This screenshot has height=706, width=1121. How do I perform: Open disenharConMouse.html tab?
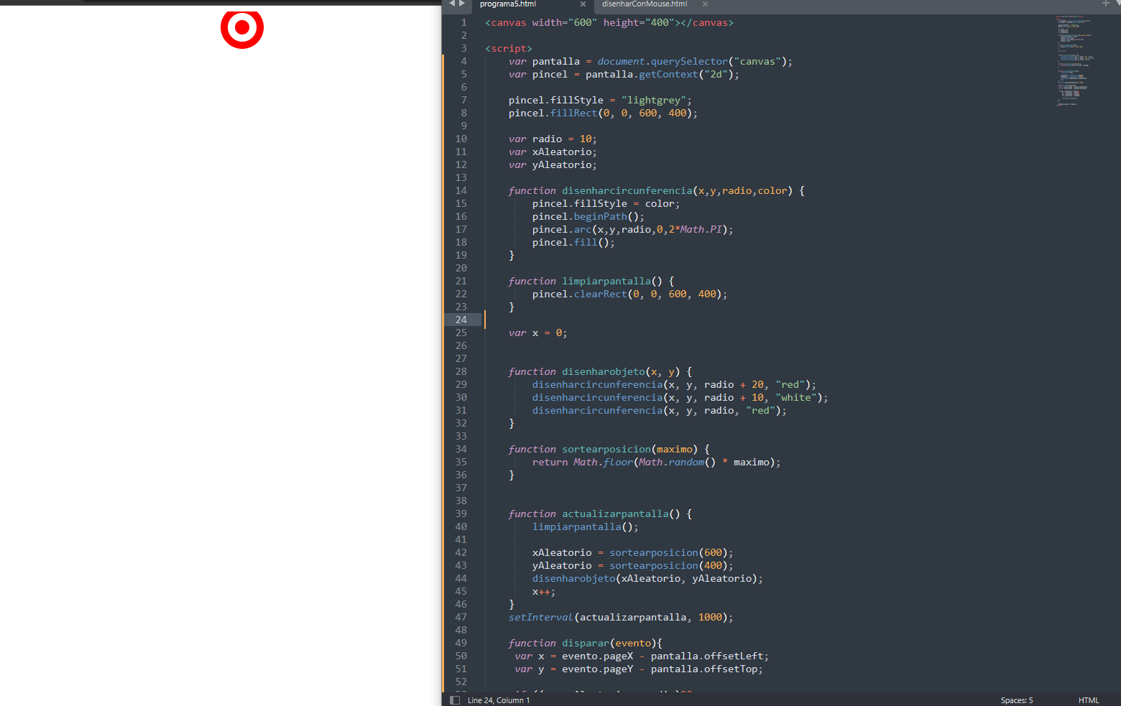[645, 4]
